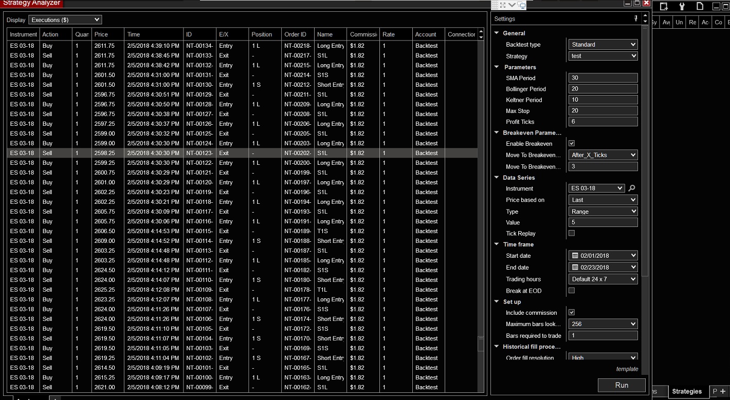This screenshot has width=730, height=400.
Task: Sort by the Price column header
Action: (108, 34)
